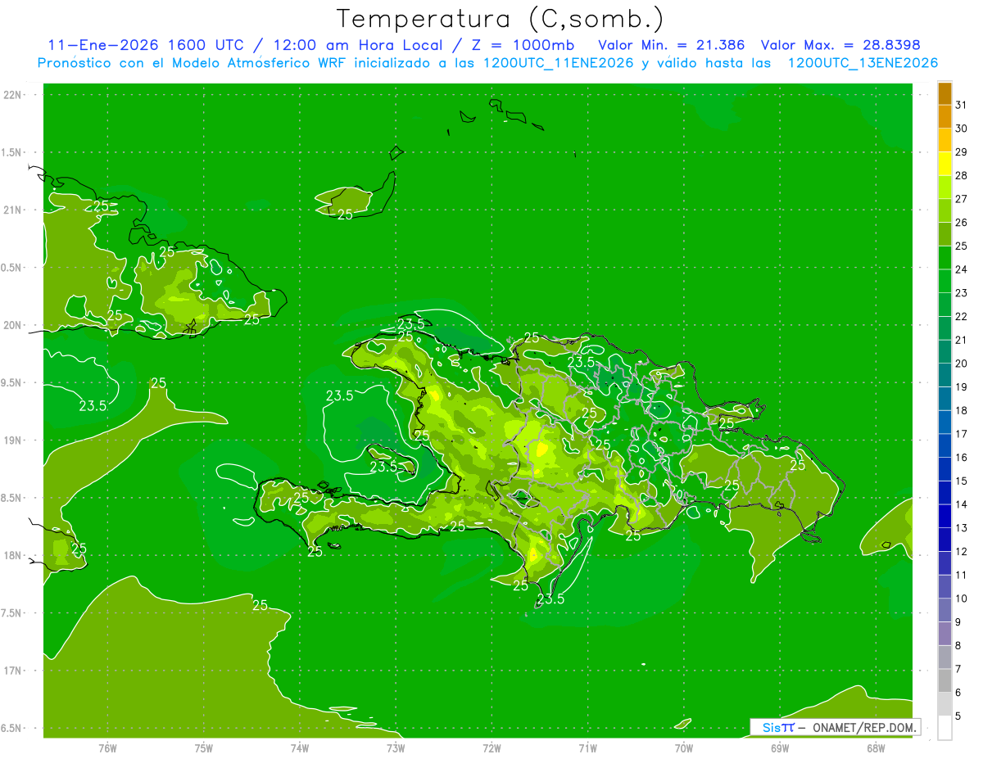This screenshot has height=759, width=983.
Task: Click latitude label 22N
Action: point(12,95)
